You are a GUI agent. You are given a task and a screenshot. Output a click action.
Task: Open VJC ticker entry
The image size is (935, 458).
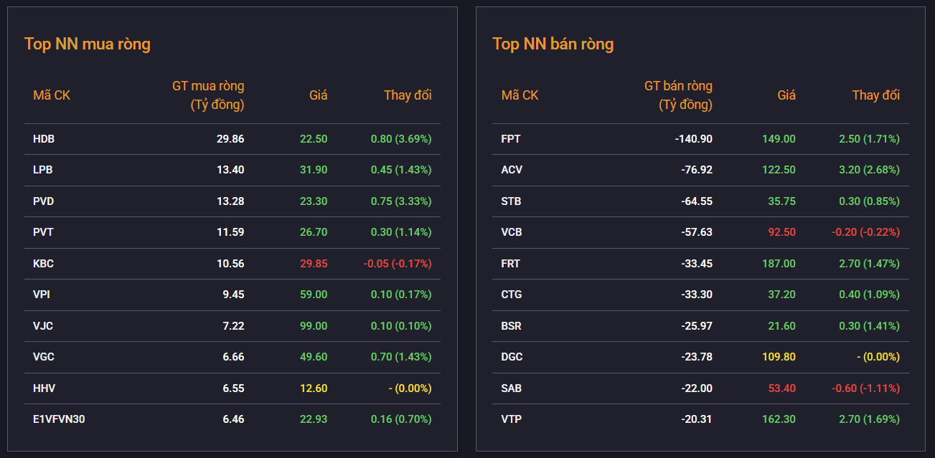coord(43,326)
